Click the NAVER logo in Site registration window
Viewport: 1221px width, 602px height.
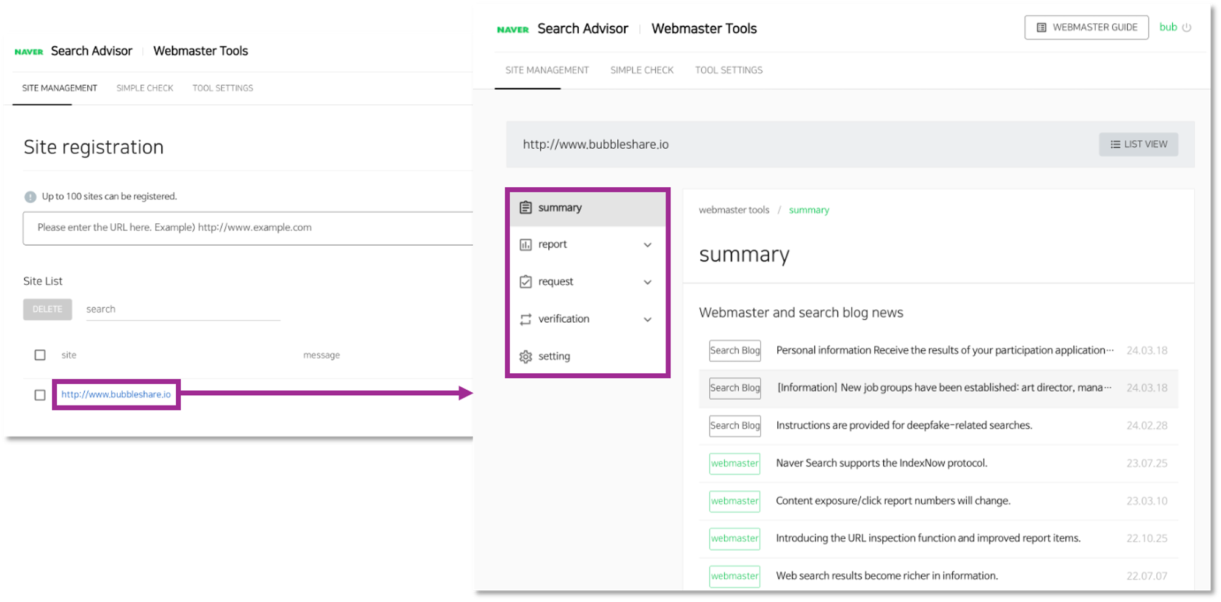(x=29, y=52)
